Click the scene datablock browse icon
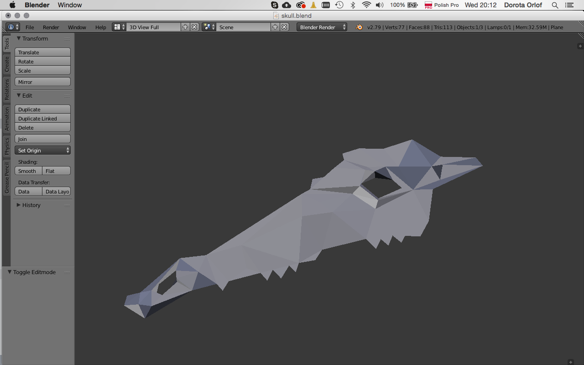 click(206, 27)
